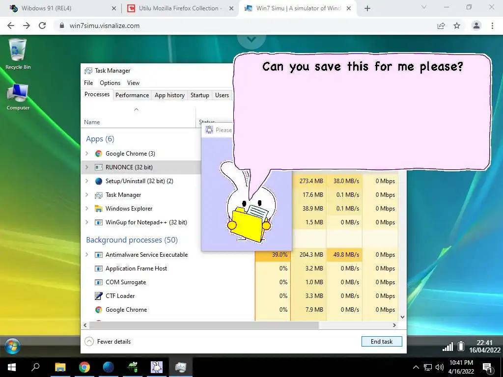
Task: Collapse with Fewer details
Action: click(108, 342)
